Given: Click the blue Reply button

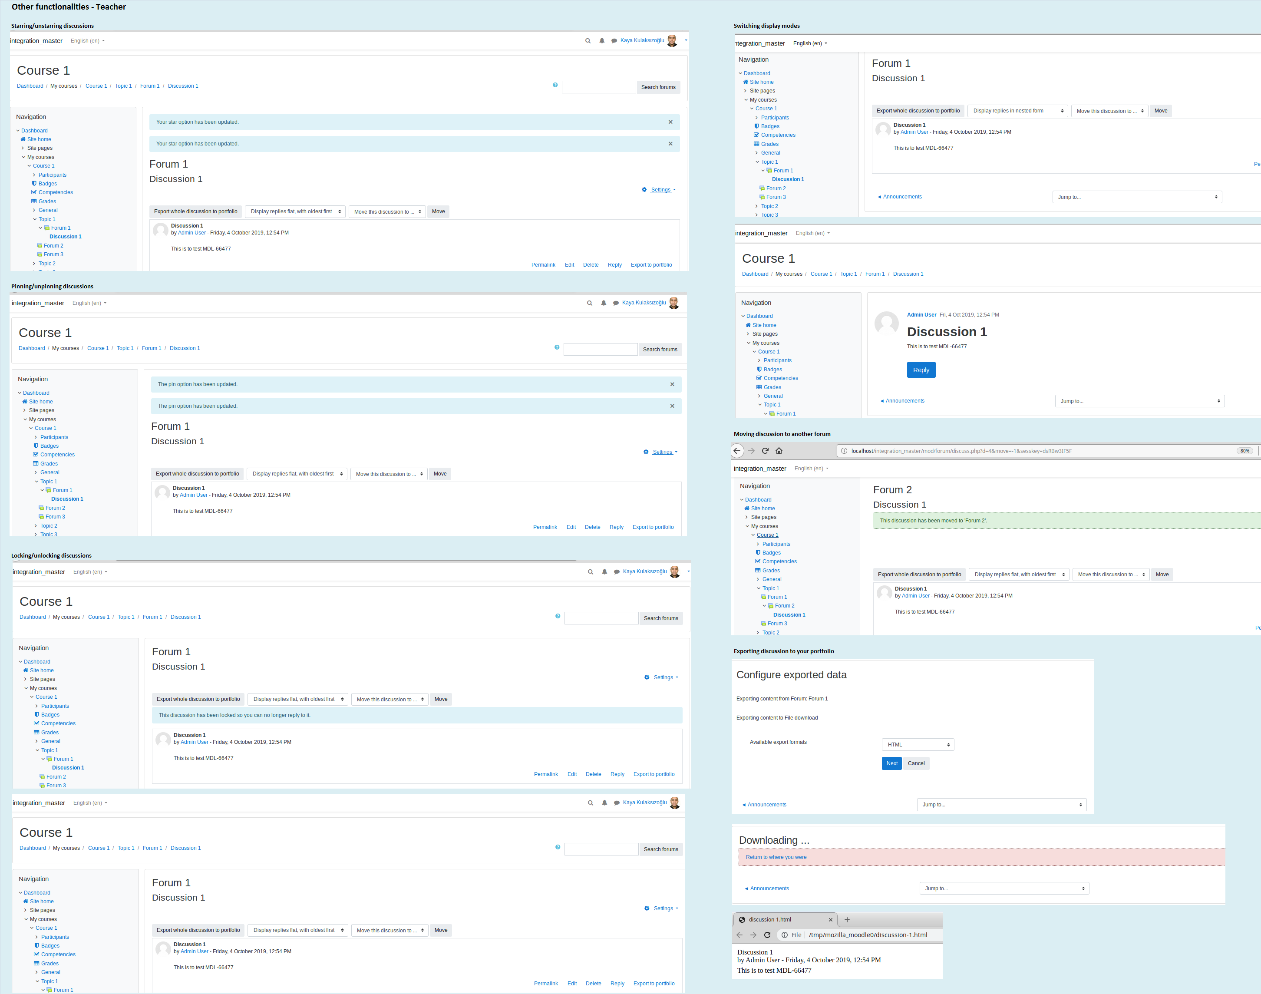Looking at the screenshot, I should [921, 370].
